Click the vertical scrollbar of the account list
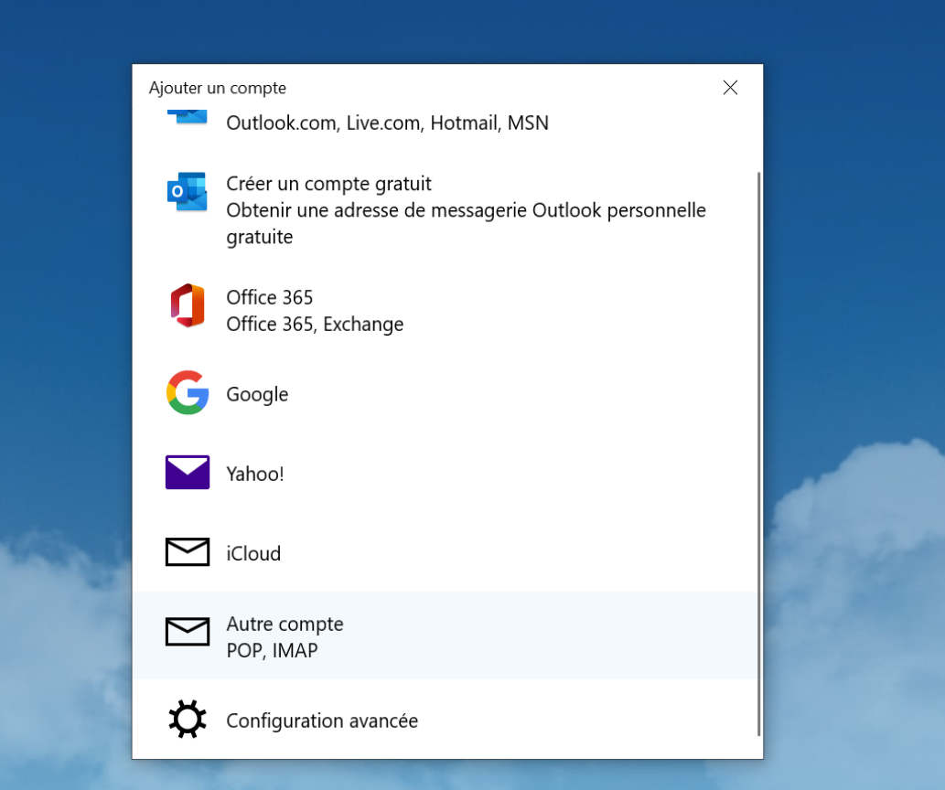 pyautogui.click(x=759, y=453)
